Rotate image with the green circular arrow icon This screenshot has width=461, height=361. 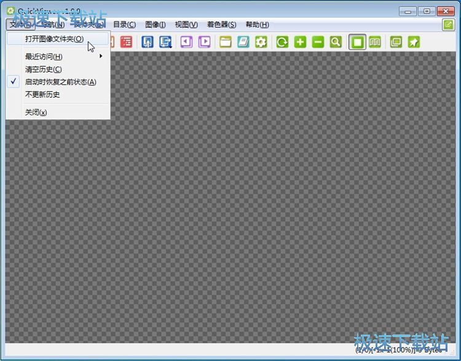coord(282,42)
